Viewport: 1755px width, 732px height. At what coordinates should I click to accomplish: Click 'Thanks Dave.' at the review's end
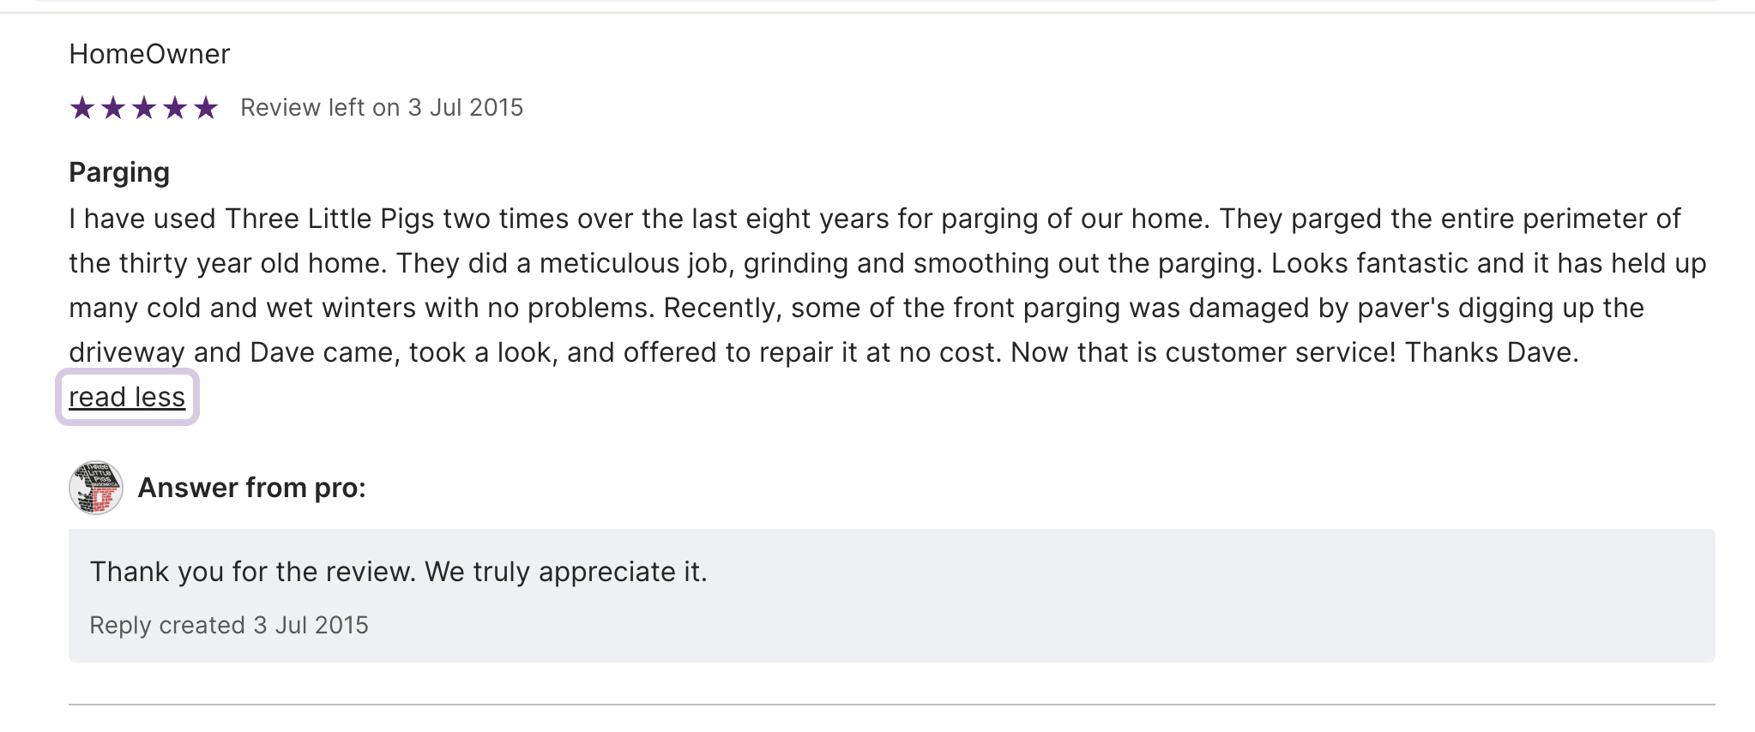(1491, 352)
